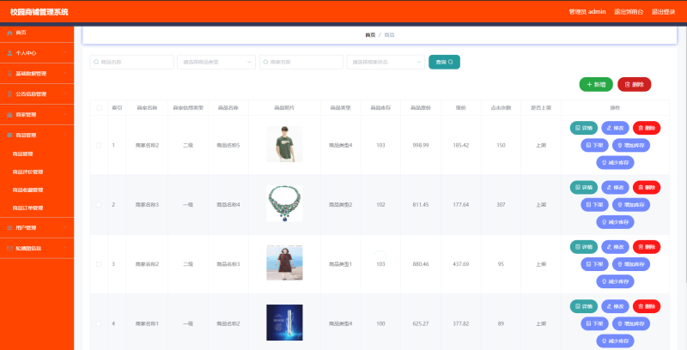The height and width of the screenshot is (350, 687).
Task: Click the plus icon in the green 新增 button
Action: click(x=589, y=84)
